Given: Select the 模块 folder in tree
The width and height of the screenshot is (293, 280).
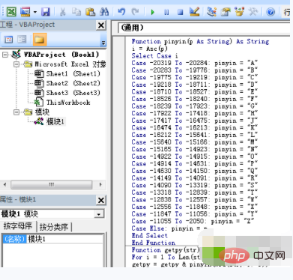Looking at the screenshot, I should tap(42, 112).
